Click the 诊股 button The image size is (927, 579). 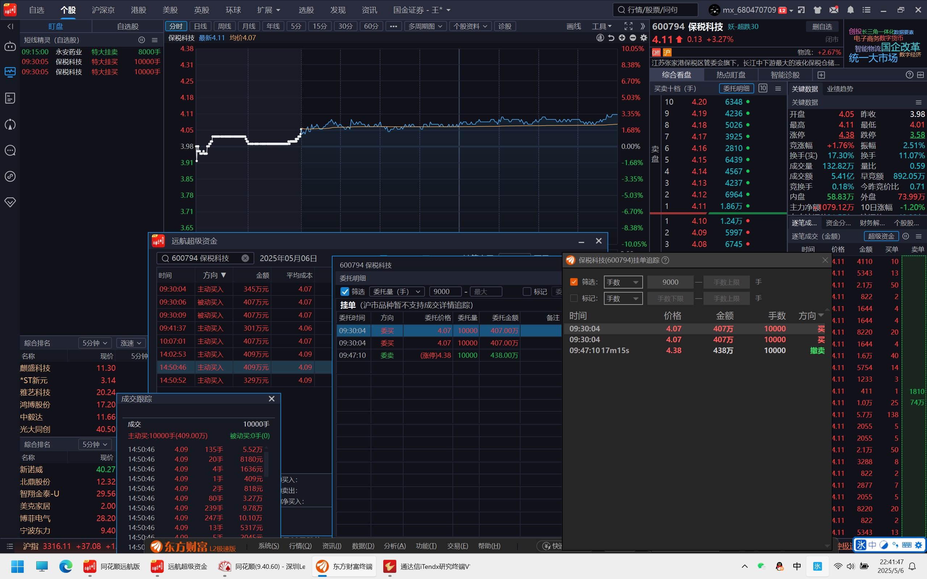[x=505, y=26]
